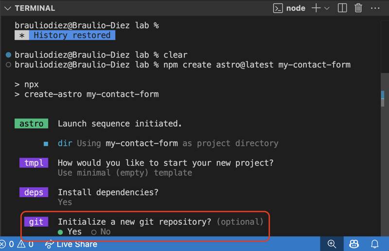
Task: Open the launch profile dropdown arrow
Action: click(x=327, y=8)
